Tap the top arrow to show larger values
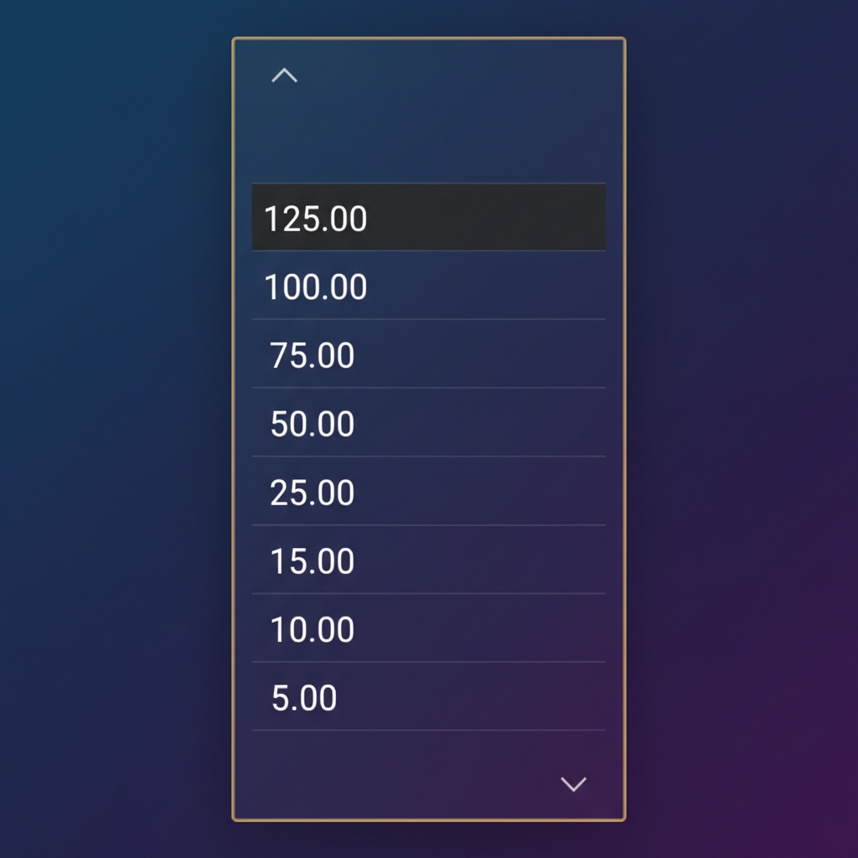Screen dimensions: 858x858 pos(284,75)
